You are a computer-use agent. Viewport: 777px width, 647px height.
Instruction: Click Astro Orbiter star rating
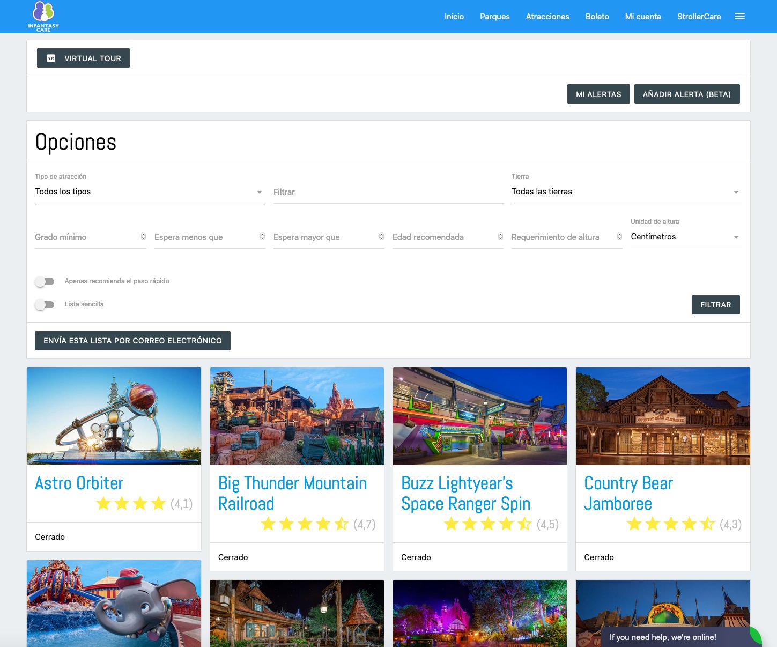pyautogui.click(x=131, y=504)
